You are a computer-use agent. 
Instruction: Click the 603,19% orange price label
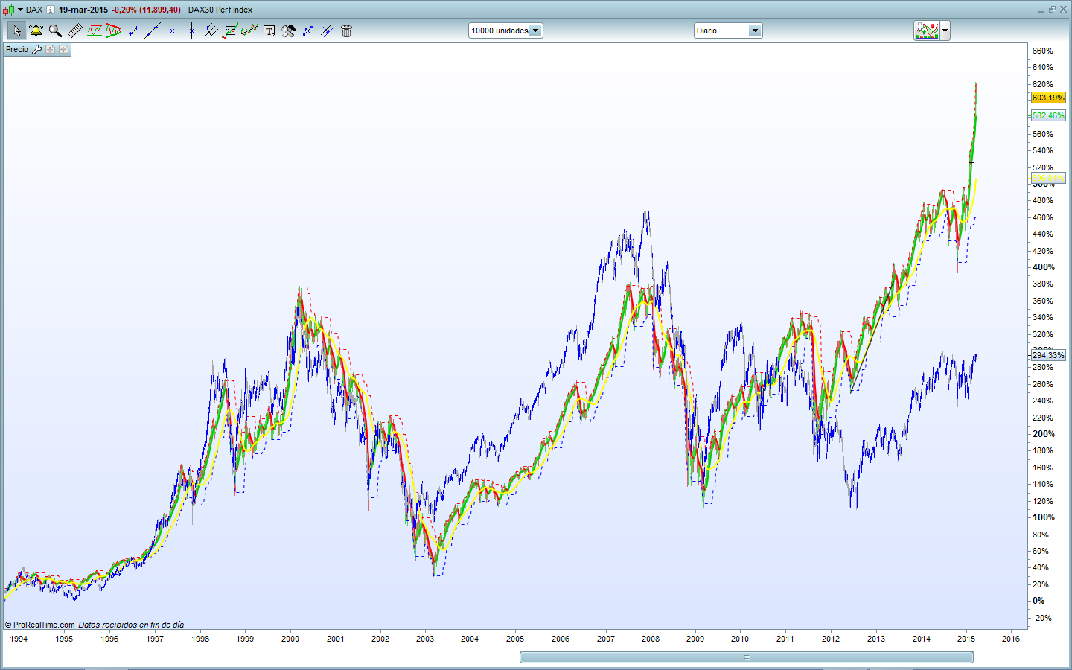(1048, 98)
